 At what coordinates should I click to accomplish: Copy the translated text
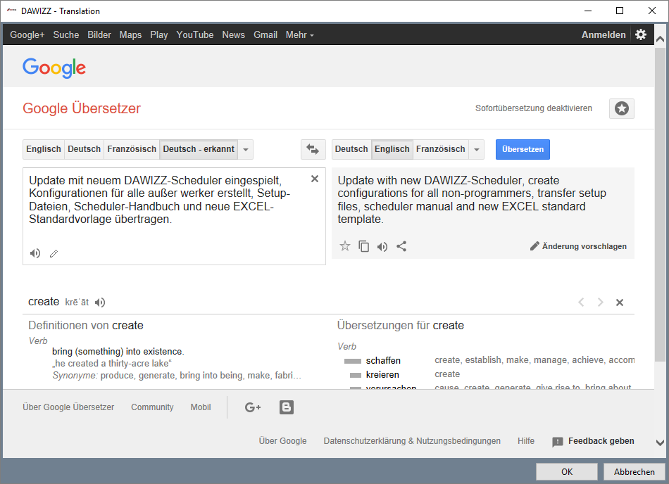click(x=363, y=246)
